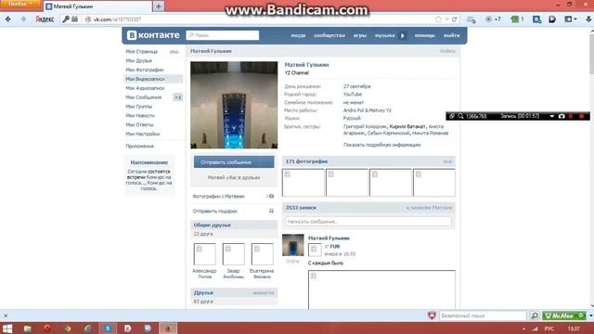The image size is (594, 334).
Task: Expand the address bar history dropdown arrow
Action: point(446,19)
